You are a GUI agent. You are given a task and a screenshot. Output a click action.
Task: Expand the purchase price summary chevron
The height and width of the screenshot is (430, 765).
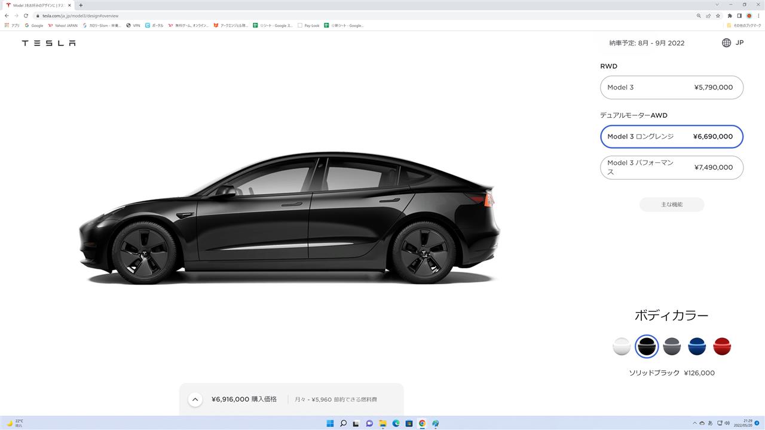pyautogui.click(x=195, y=400)
